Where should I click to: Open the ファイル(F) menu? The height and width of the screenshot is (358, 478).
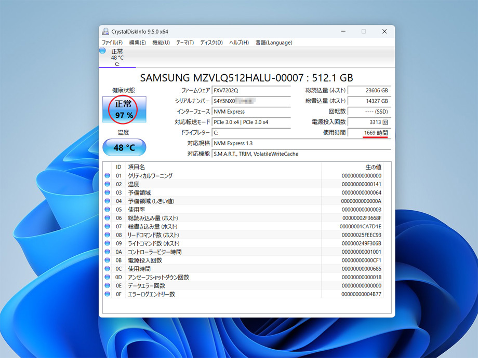tap(112, 43)
